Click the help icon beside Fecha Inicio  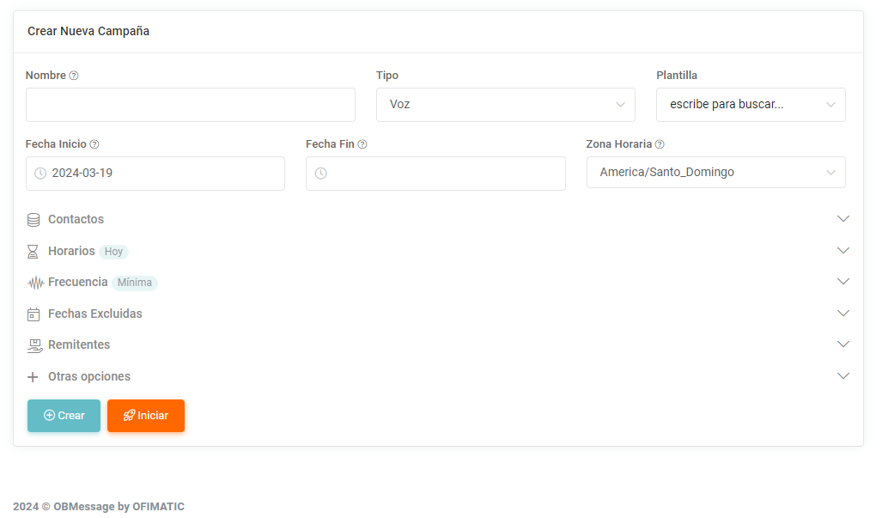pyautogui.click(x=94, y=144)
